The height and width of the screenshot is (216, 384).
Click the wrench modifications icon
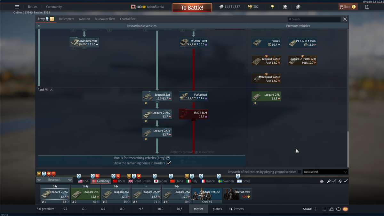tap(328, 181)
